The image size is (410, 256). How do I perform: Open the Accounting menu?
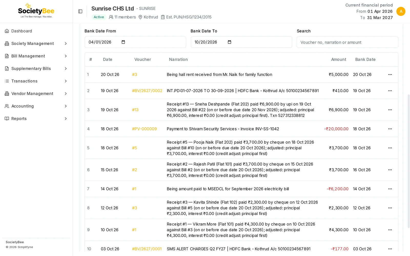click(x=36, y=106)
